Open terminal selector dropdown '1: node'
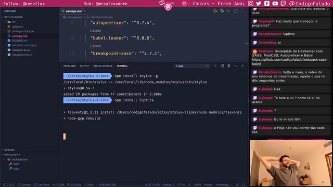The width and height of the screenshot is (333, 187). [x=192, y=66]
